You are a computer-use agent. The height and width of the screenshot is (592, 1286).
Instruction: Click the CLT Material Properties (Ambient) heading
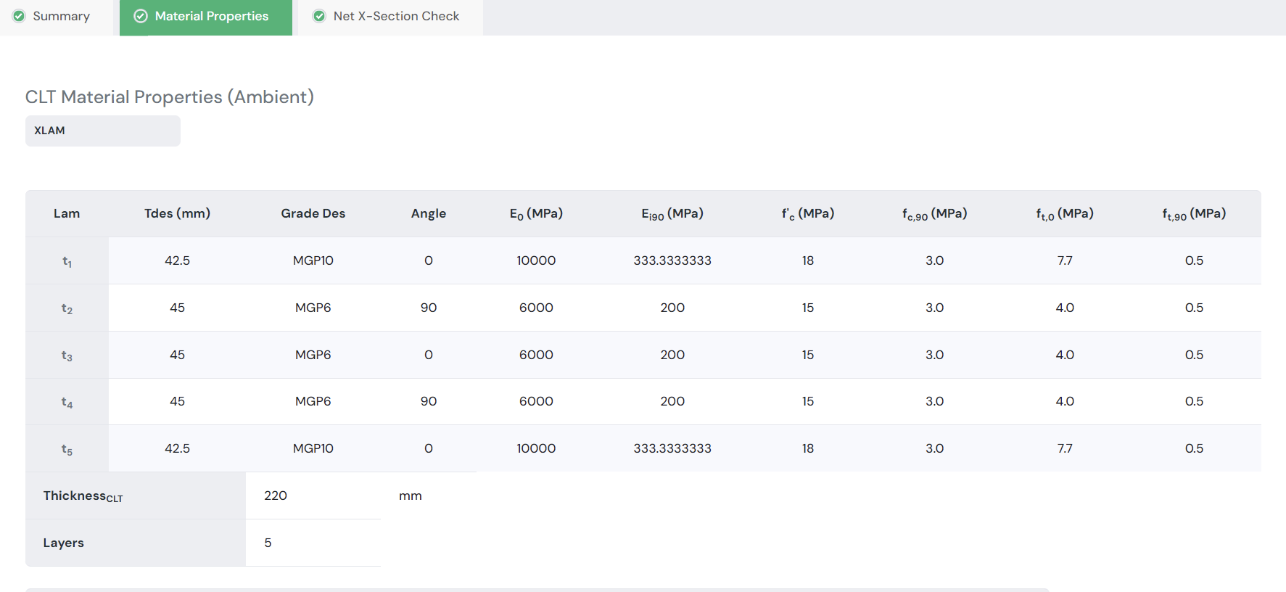point(170,96)
